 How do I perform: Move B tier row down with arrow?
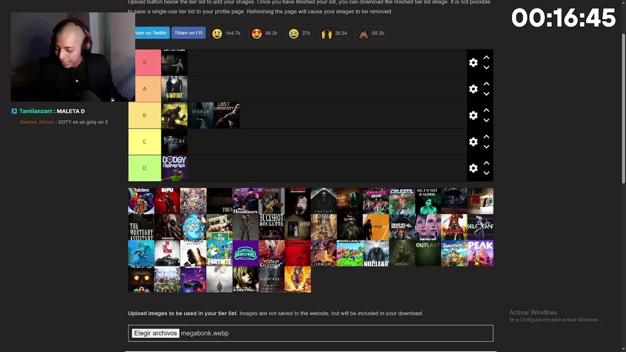point(486,120)
